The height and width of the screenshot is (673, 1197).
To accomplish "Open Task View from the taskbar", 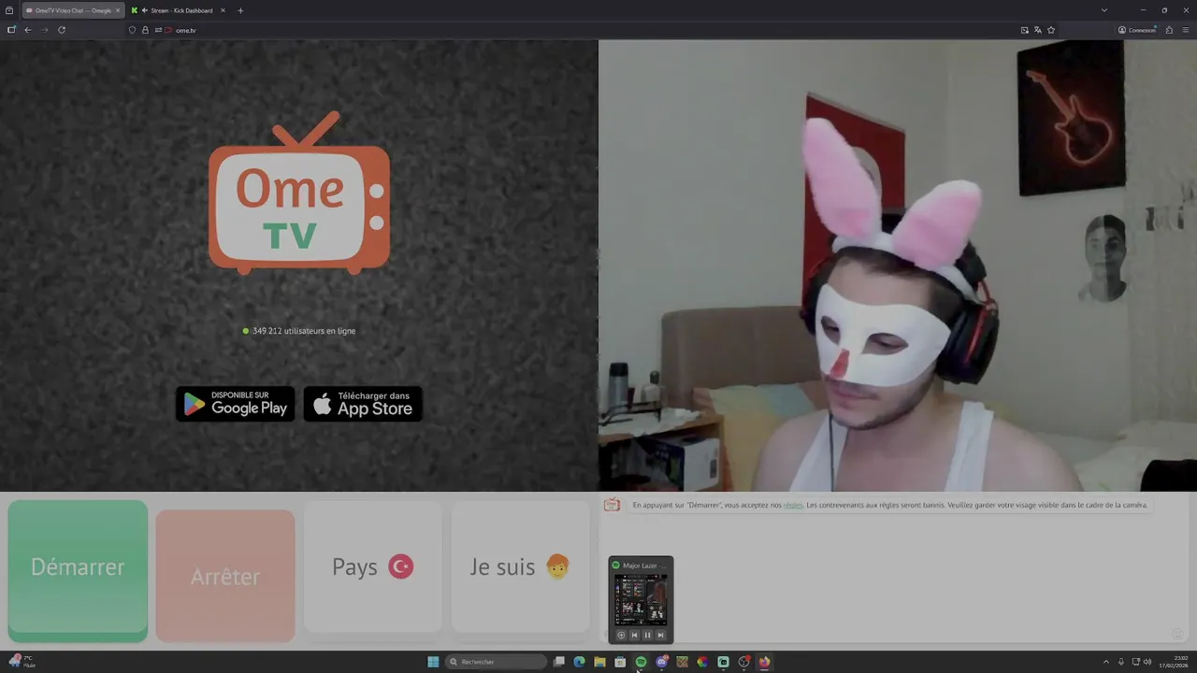I will tap(559, 662).
